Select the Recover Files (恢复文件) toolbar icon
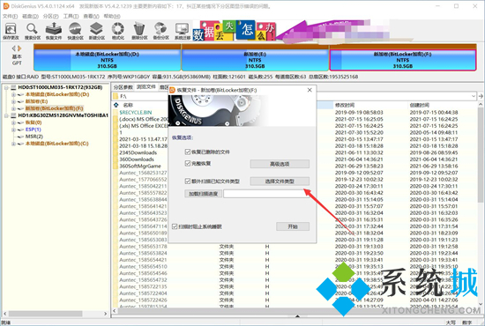 click(54, 31)
